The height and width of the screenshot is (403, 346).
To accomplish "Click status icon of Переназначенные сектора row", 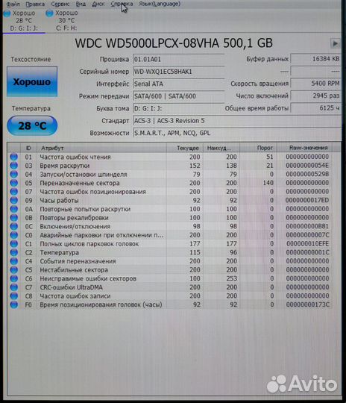I will [x=14, y=183].
